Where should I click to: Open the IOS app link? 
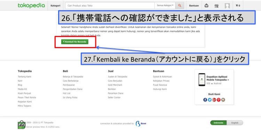[x=208, y=84]
